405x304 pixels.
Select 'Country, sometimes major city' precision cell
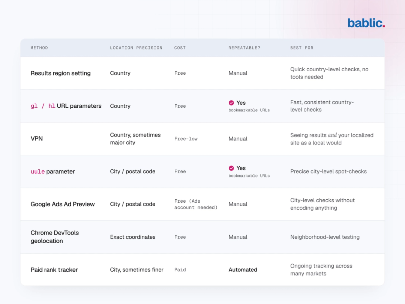[x=135, y=139]
